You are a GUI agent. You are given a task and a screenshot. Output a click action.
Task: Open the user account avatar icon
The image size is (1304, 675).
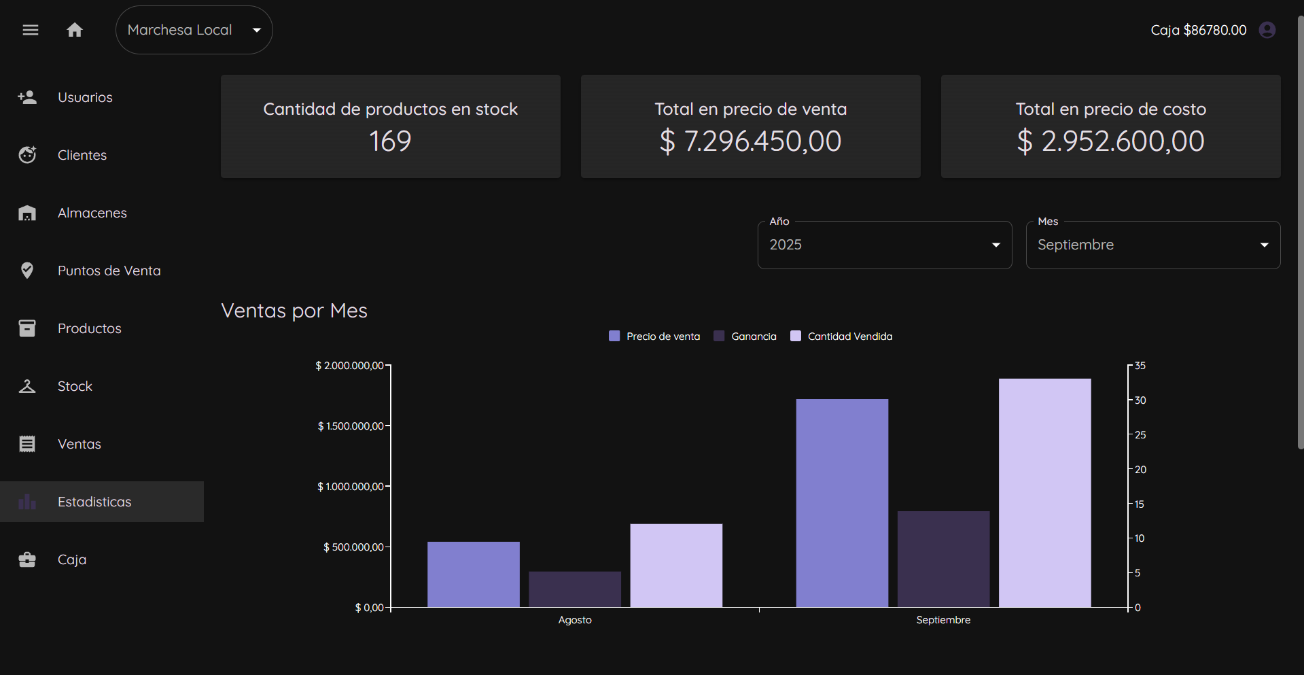(x=1267, y=30)
